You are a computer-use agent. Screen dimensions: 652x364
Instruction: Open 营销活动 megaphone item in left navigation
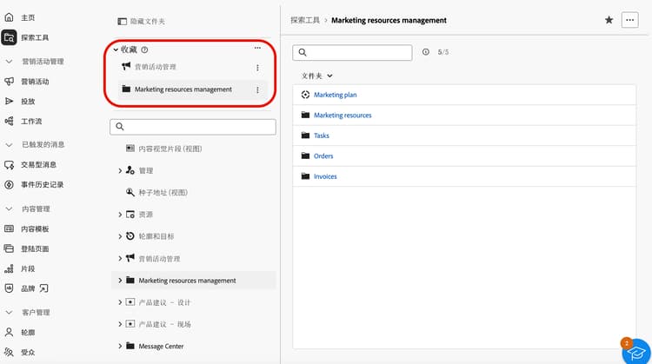coord(10,82)
